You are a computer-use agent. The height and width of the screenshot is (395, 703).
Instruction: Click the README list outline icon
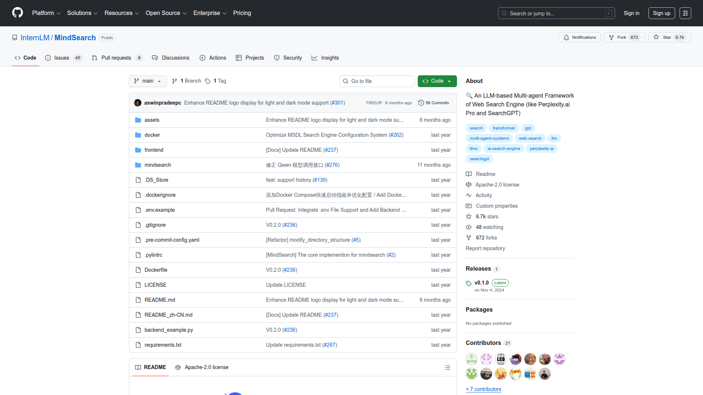(447, 367)
